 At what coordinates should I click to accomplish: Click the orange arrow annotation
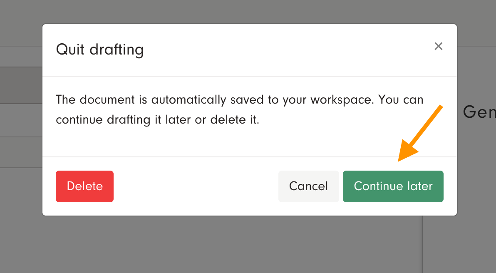pos(420,134)
